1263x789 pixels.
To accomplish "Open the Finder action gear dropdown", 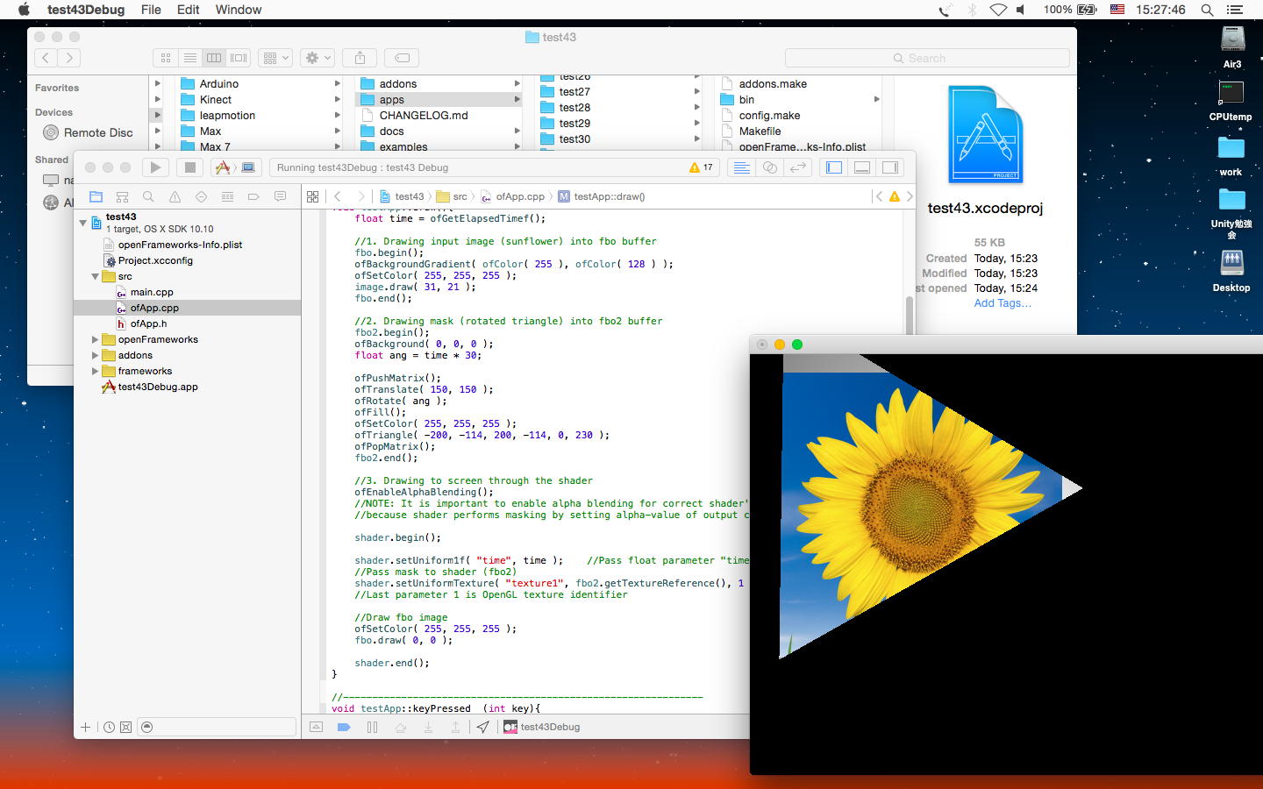I will (317, 58).
